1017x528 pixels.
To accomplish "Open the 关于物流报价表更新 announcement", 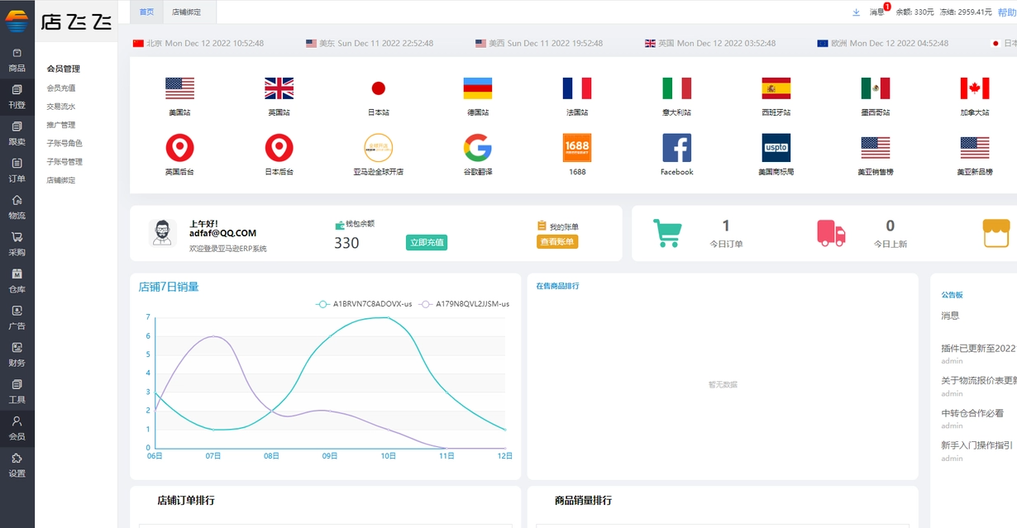I will pyautogui.click(x=979, y=380).
